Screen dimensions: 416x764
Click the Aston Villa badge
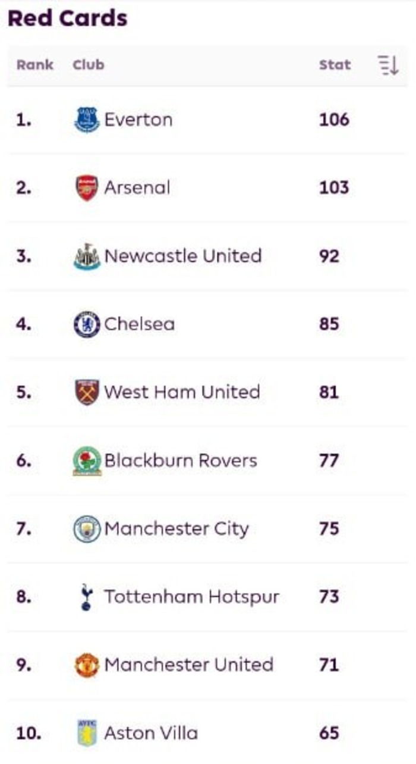coord(87,733)
